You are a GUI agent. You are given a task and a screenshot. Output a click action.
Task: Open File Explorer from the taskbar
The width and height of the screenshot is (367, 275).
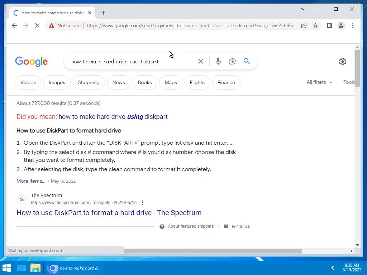35,268
